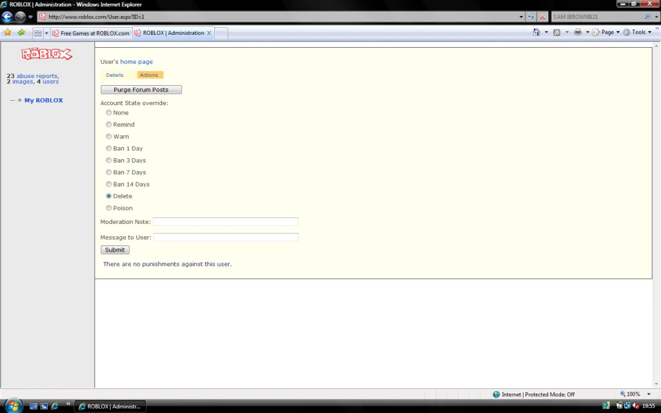Click the Print toolbar icon
661x413 pixels.
click(x=578, y=32)
